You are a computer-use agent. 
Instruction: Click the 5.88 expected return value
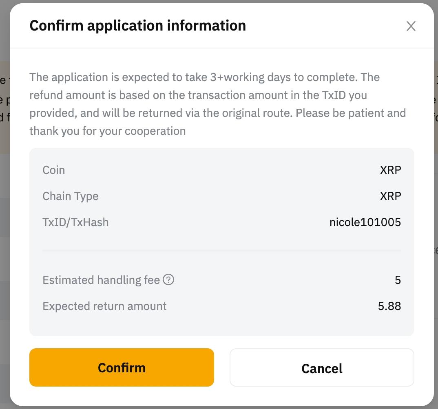tap(389, 306)
